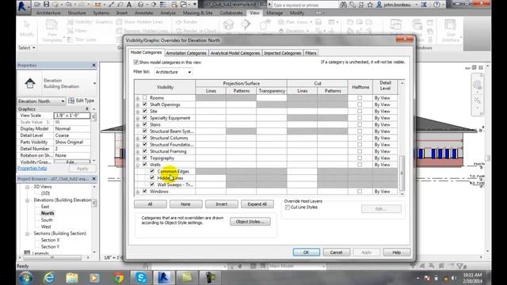This screenshot has height=285, width=507.
Task: Collapse the Sections (Building Section) node
Action: point(28,234)
